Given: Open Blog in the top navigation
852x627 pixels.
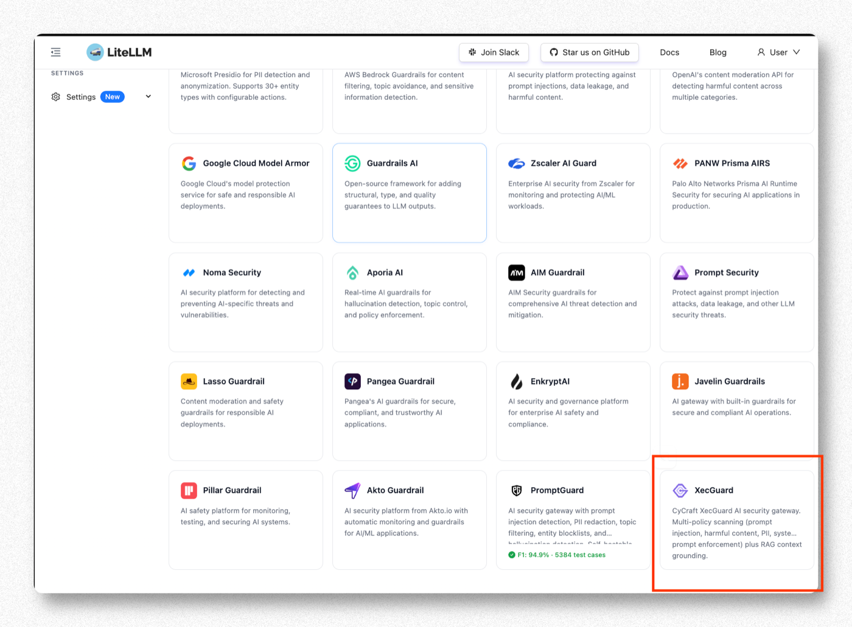Looking at the screenshot, I should (718, 52).
